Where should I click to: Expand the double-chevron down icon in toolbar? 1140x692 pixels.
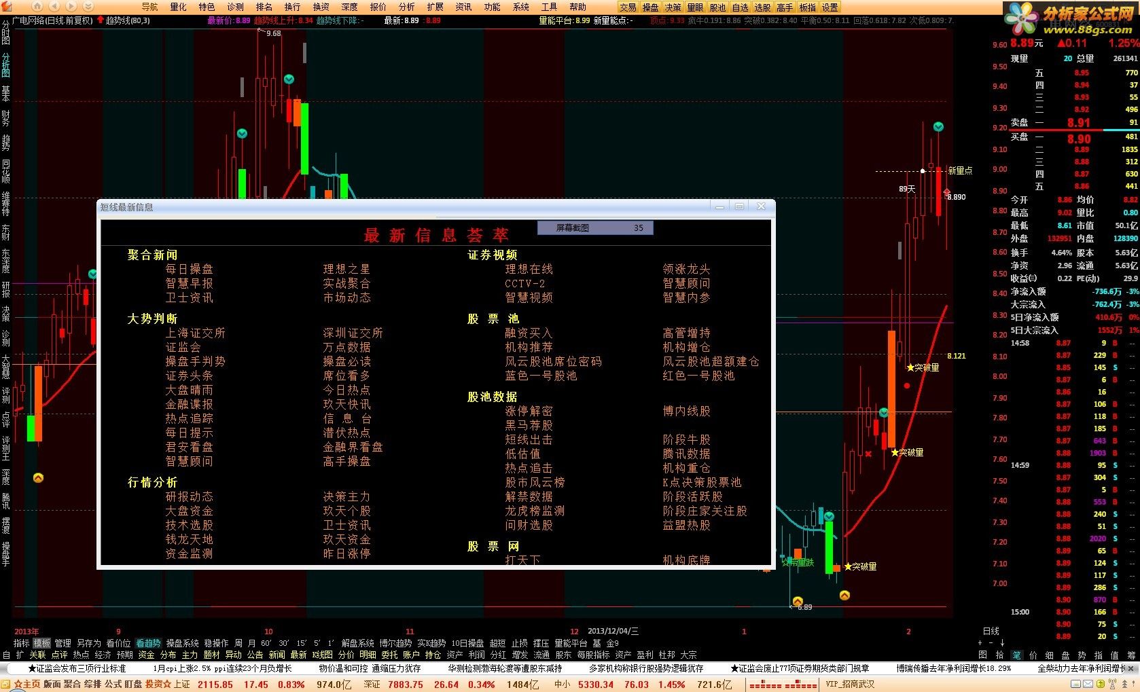(x=88, y=6)
